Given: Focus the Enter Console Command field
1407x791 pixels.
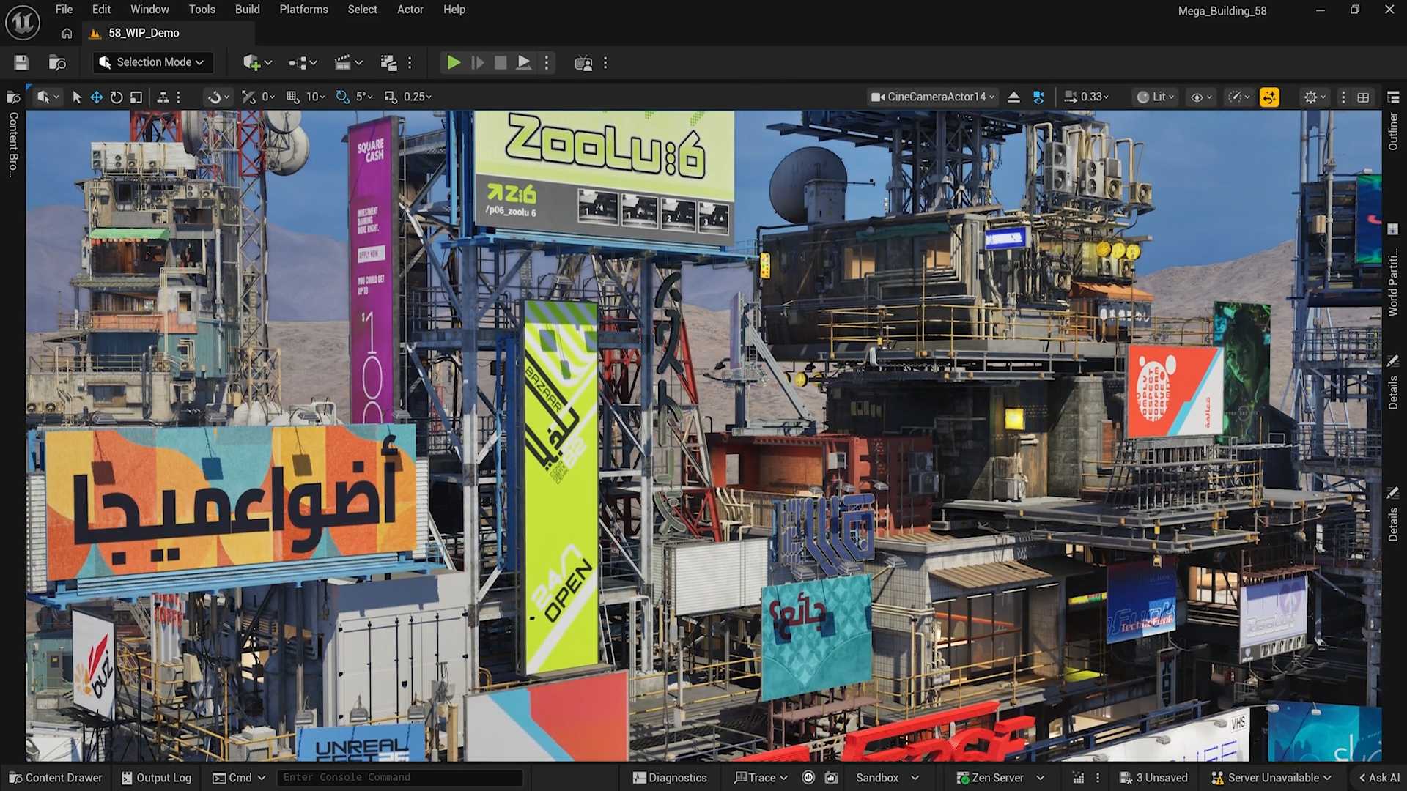Looking at the screenshot, I should (399, 778).
